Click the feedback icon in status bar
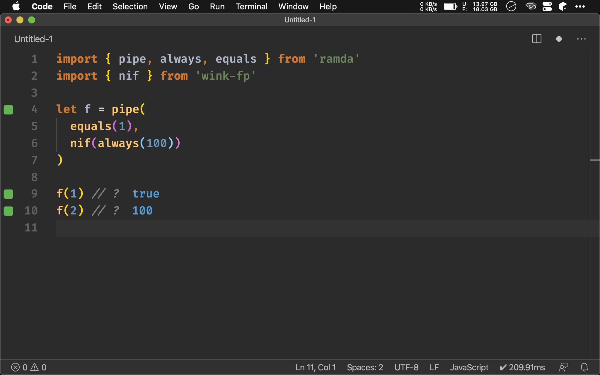Viewport: 600px width, 375px height. [563, 367]
